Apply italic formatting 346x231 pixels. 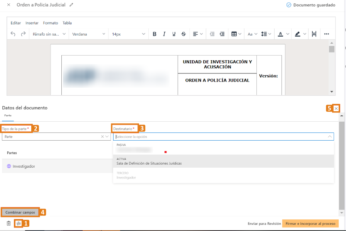(164, 34)
